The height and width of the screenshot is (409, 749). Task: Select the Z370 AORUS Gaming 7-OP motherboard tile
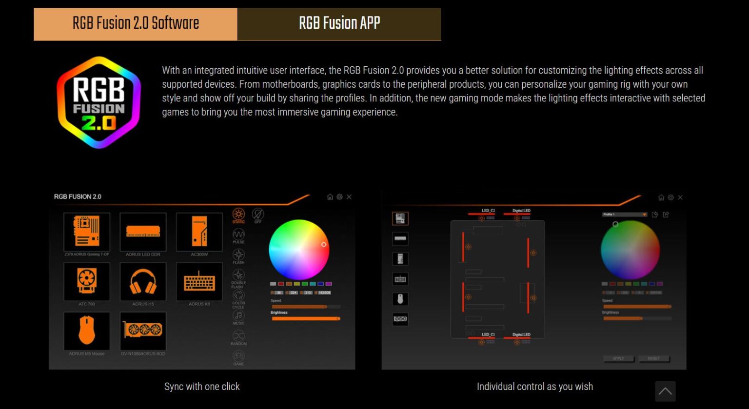click(87, 232)
